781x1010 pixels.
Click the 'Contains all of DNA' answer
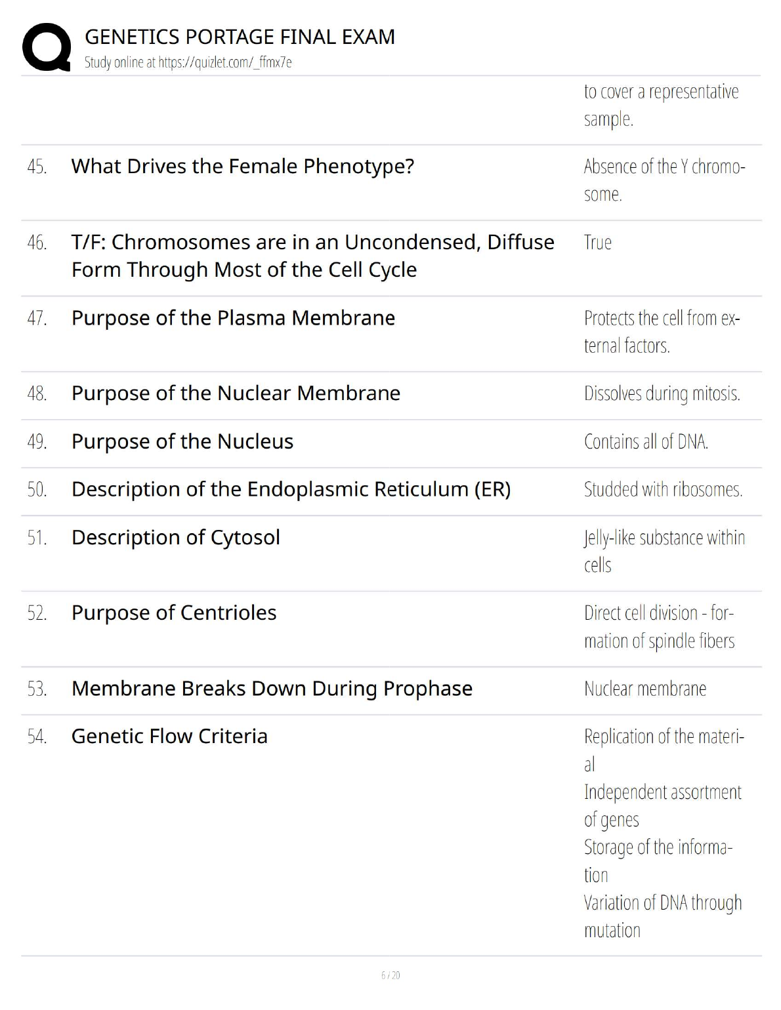pos(646,442)
